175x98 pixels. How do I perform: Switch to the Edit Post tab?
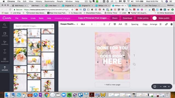[x=36, y=5]
